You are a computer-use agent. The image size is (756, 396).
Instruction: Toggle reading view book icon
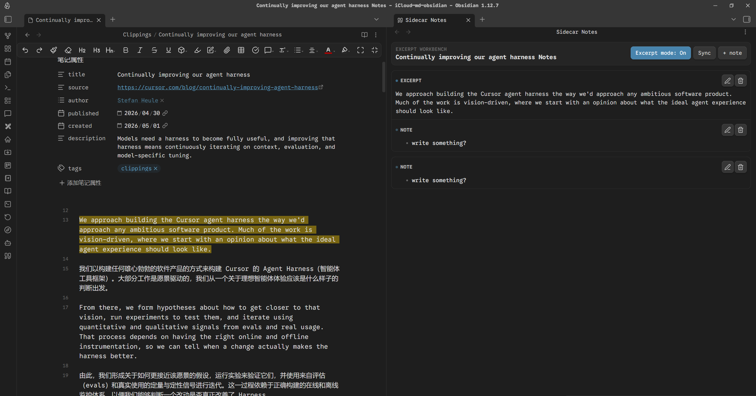coord(365,35)
